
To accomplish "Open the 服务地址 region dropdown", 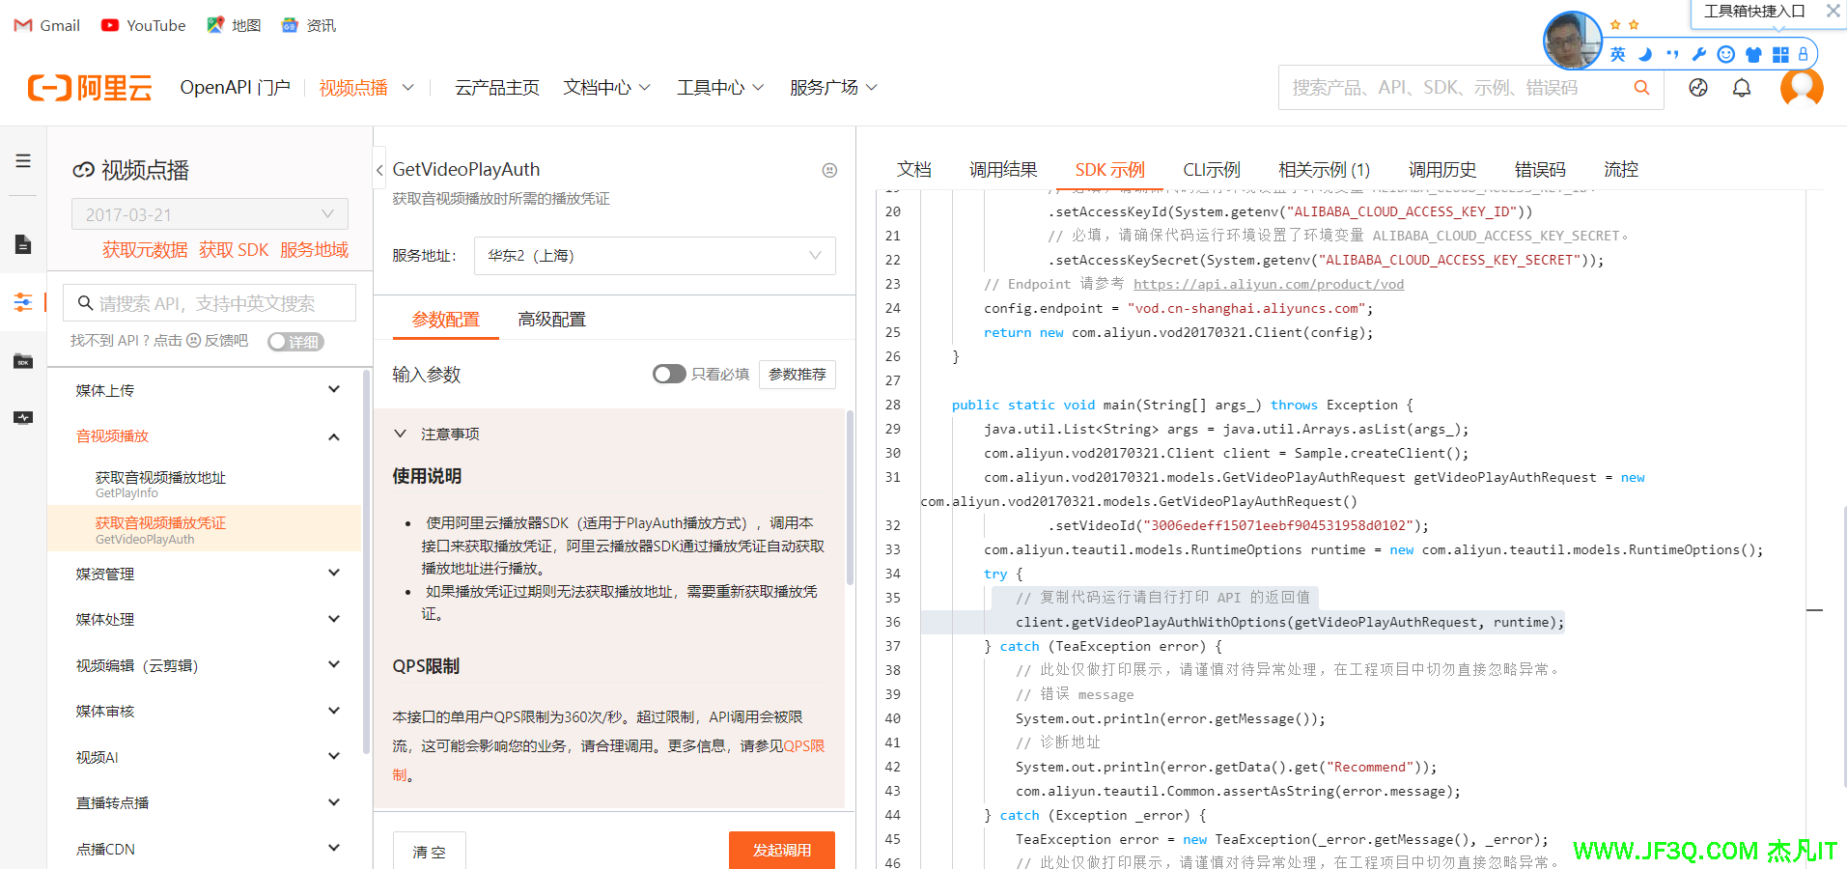I will [654, 256].
